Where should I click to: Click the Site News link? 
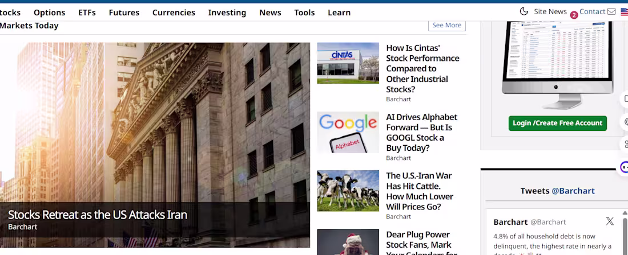(x=550, y=11)
